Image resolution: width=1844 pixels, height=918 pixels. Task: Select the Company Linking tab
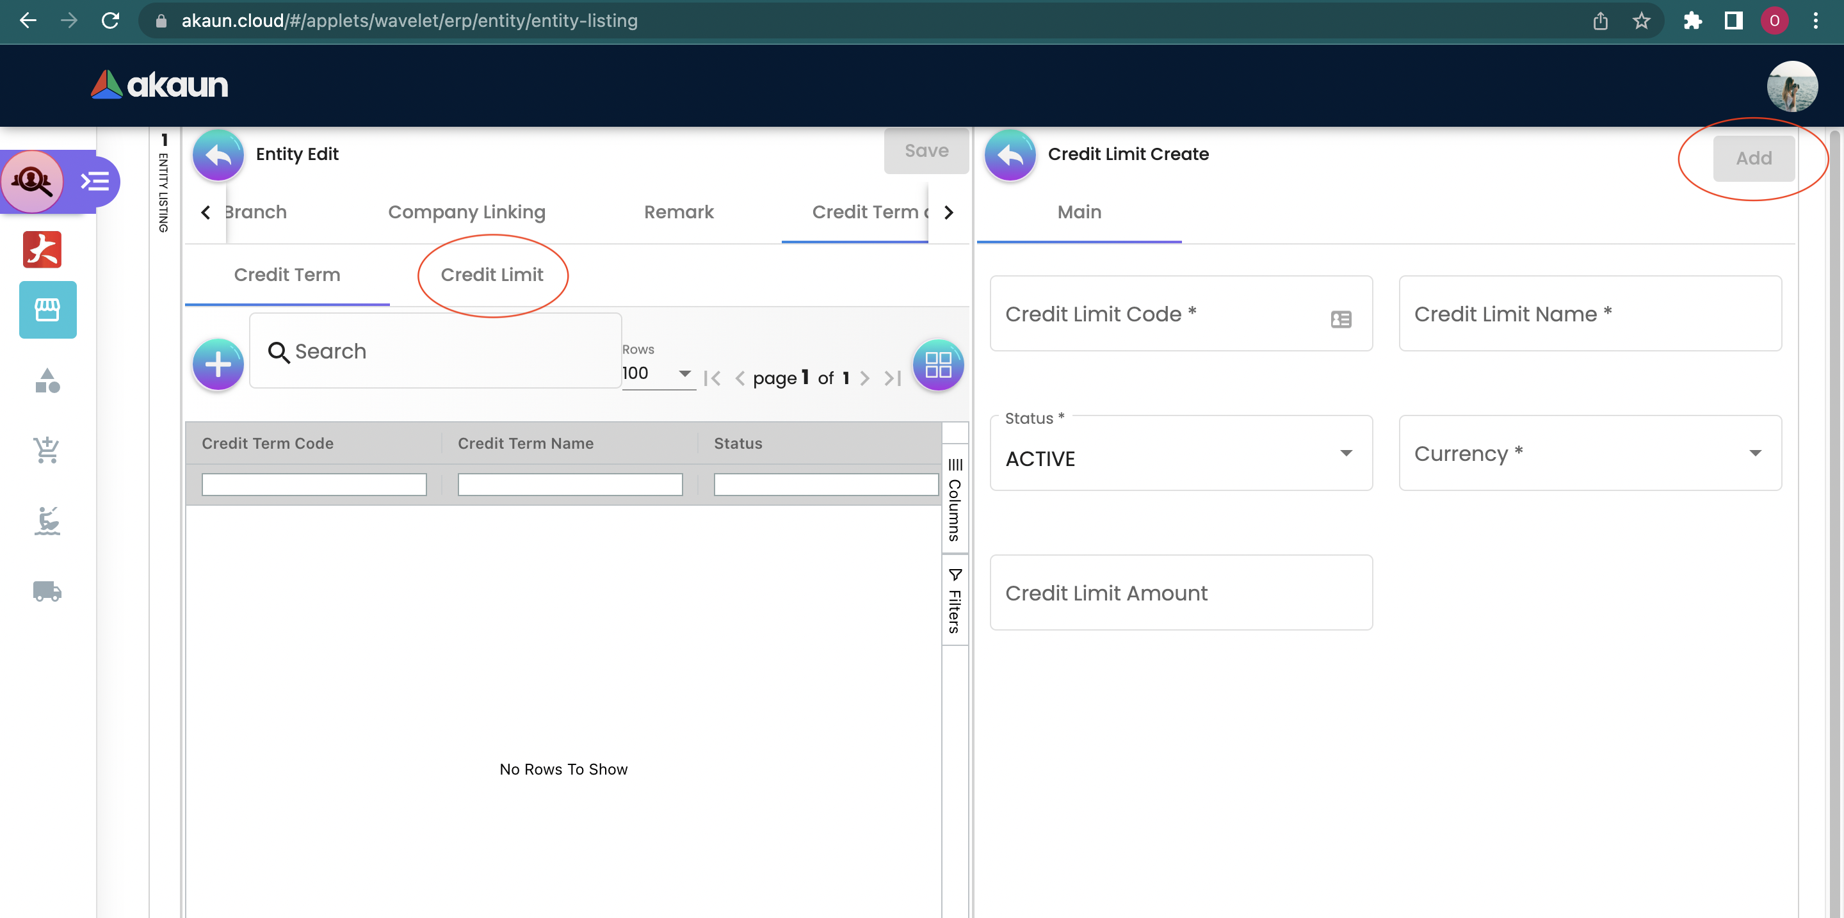pos(466,212)
